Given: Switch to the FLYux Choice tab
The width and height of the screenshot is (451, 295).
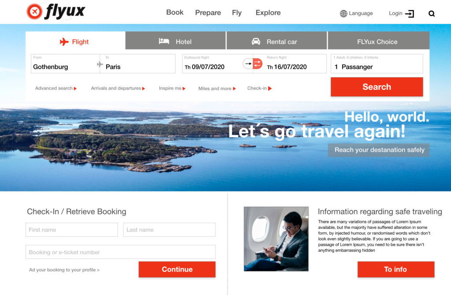Looking at the screenshot, I should (378, 41).
